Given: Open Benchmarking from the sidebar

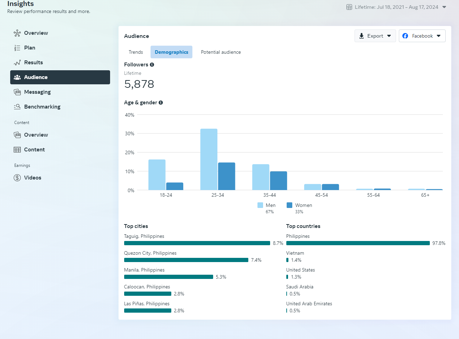Looking at the screenshot, I should point(60,107).
